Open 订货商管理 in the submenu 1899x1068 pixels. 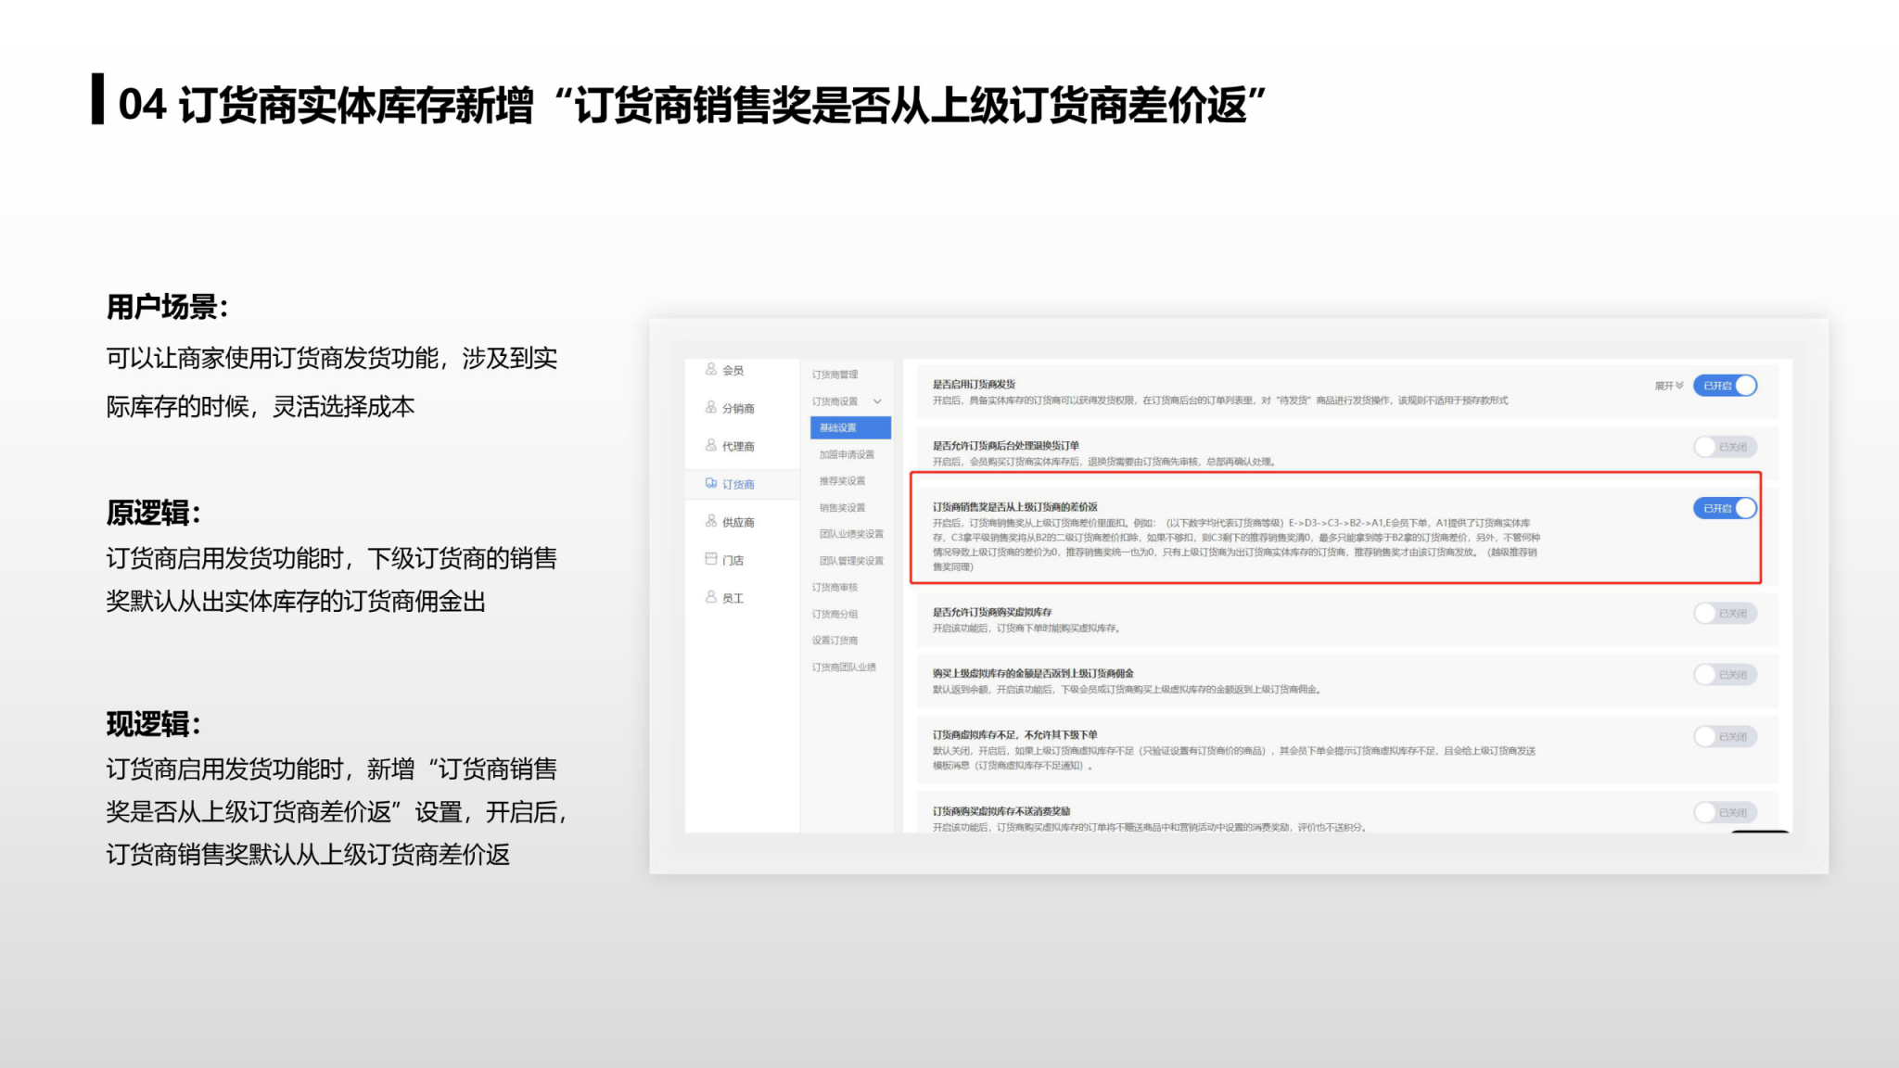tap(835, 375)
